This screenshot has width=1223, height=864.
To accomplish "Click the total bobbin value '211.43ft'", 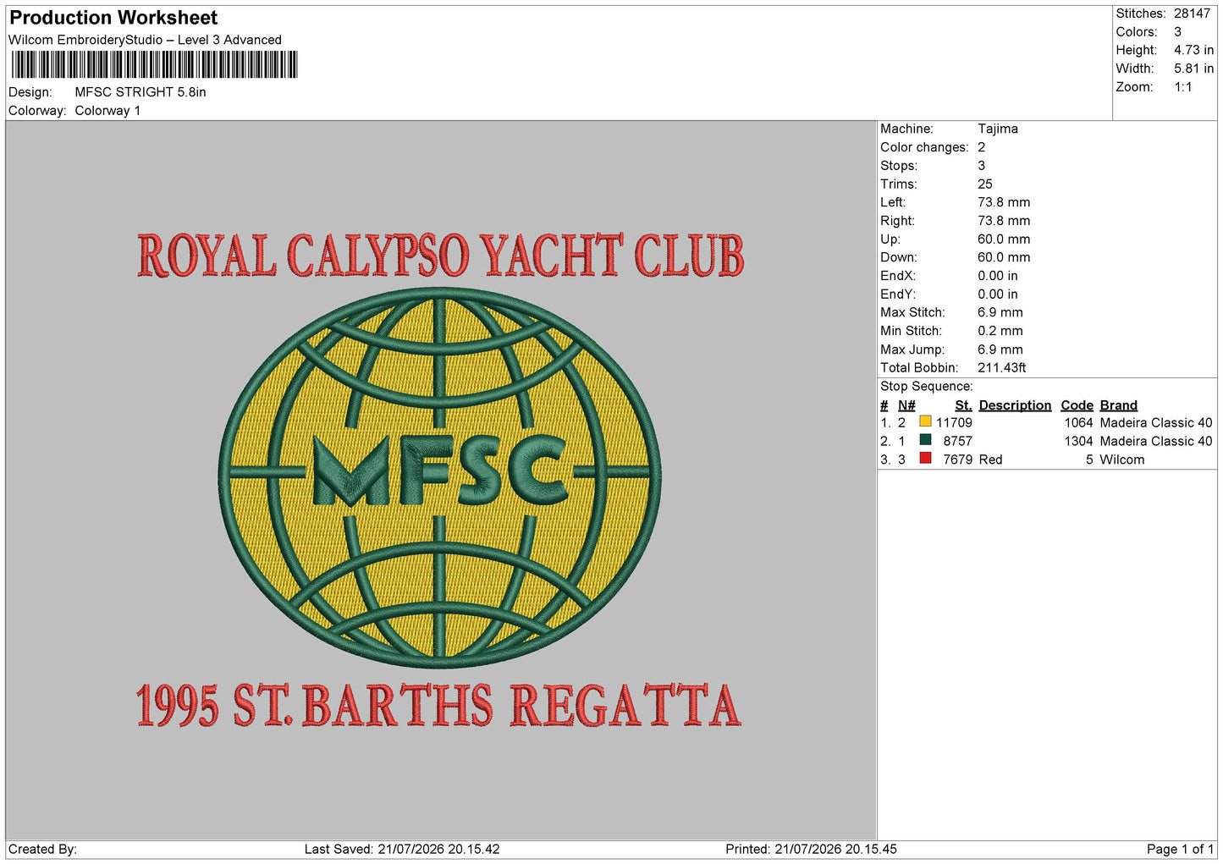I will (x=1002, y=368).
